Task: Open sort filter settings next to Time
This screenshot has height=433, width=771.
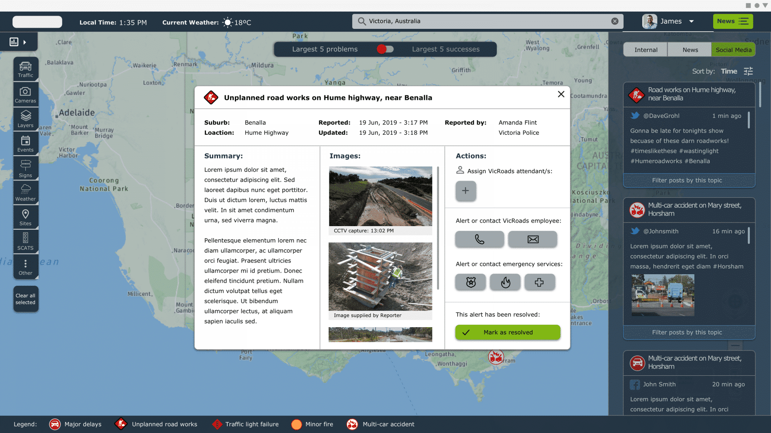Action: click(x=749, y=71)
